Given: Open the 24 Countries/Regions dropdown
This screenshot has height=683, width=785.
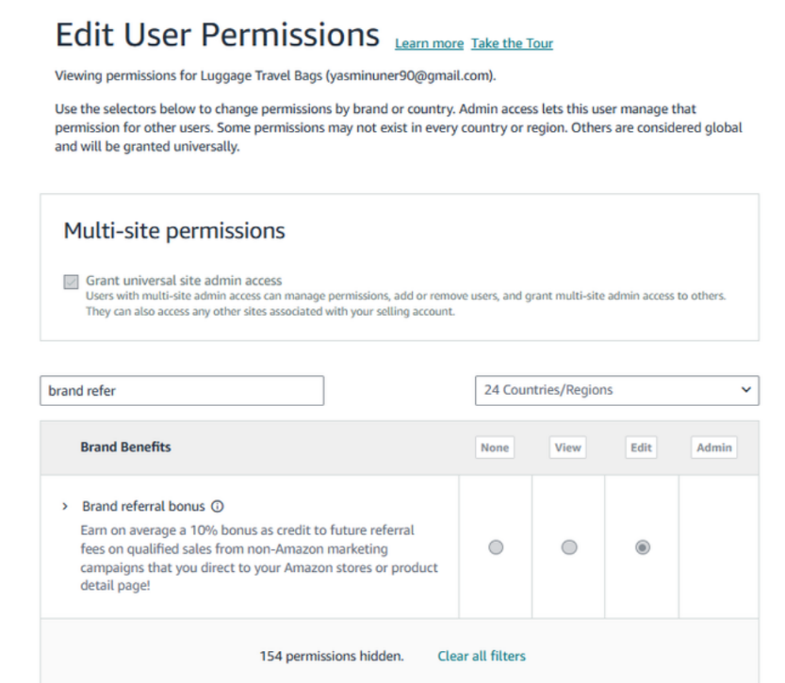Looking at the screenshot, I should [616, 390].
